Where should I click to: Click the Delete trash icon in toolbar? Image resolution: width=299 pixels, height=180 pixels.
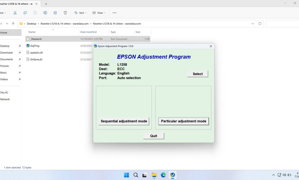(65, 13)
